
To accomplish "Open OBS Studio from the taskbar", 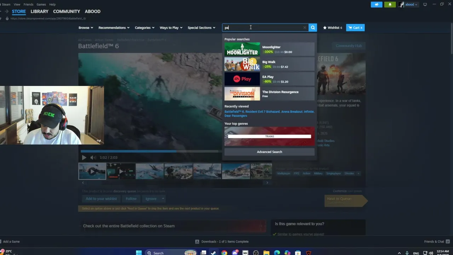I will click(256, 253).
